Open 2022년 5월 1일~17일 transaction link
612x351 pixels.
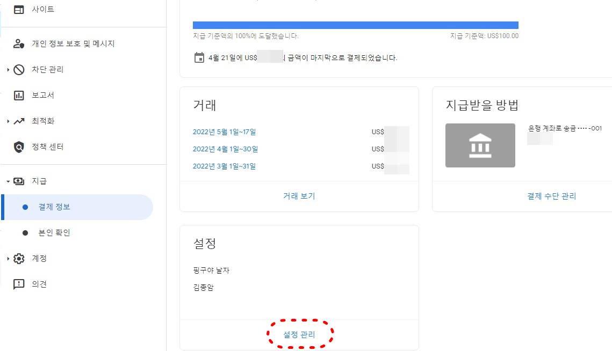point(225,132)
